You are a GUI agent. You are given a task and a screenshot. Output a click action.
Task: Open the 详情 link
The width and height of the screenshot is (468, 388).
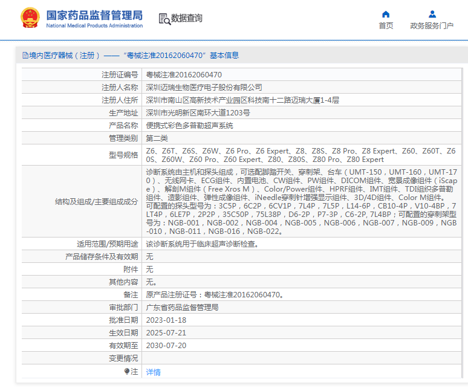(x=154, y=372)
